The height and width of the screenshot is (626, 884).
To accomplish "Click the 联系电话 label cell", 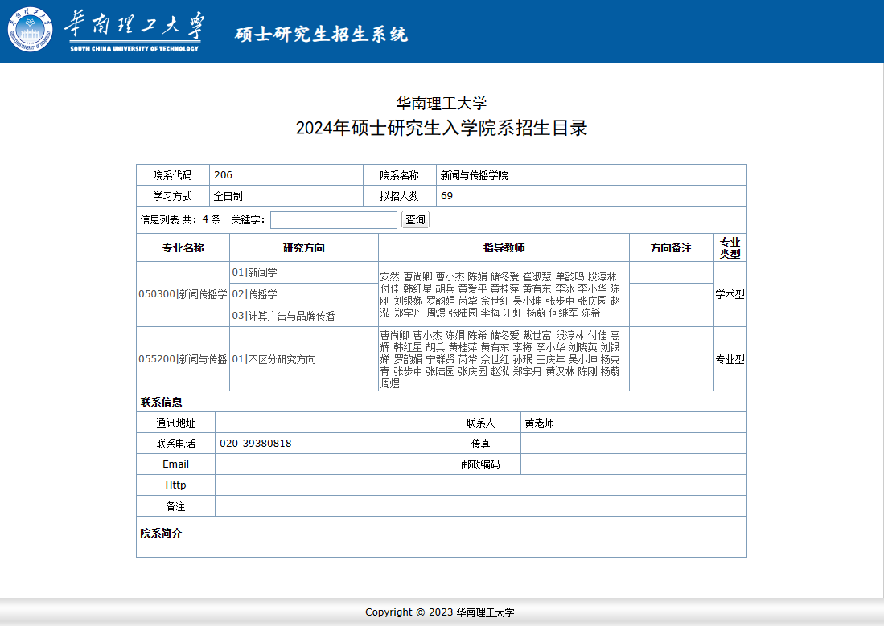I will (175, 444).
